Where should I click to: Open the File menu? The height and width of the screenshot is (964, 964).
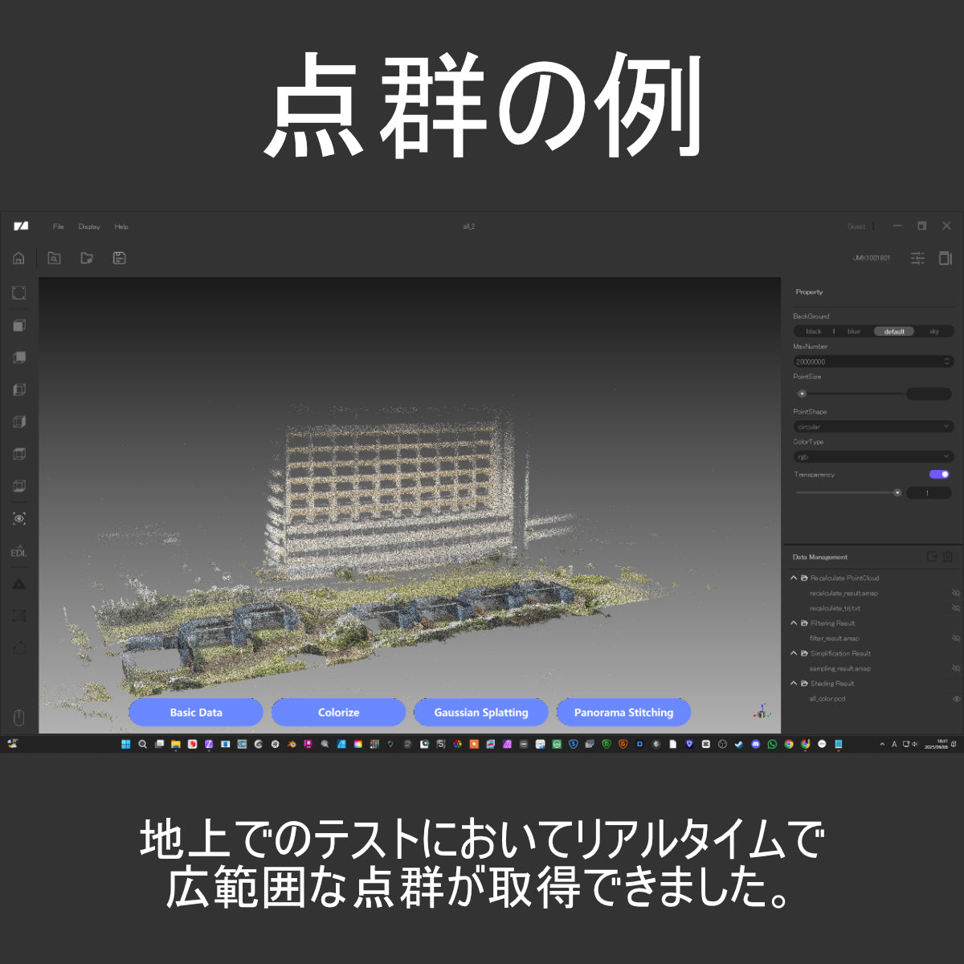coord(59,227)
